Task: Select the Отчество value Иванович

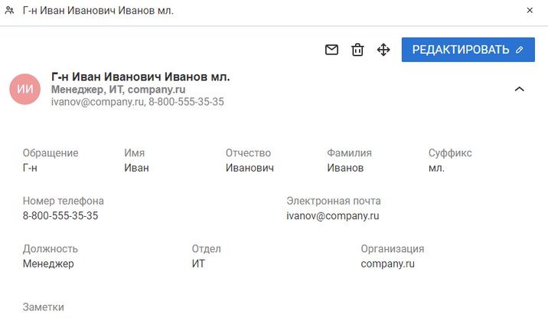Action: (x=250, y=168)
